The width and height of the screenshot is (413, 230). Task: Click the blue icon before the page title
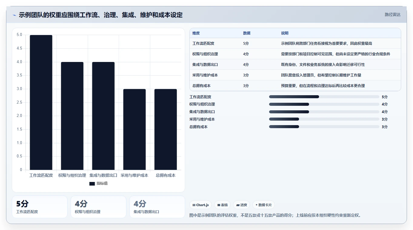coord(14,15)
